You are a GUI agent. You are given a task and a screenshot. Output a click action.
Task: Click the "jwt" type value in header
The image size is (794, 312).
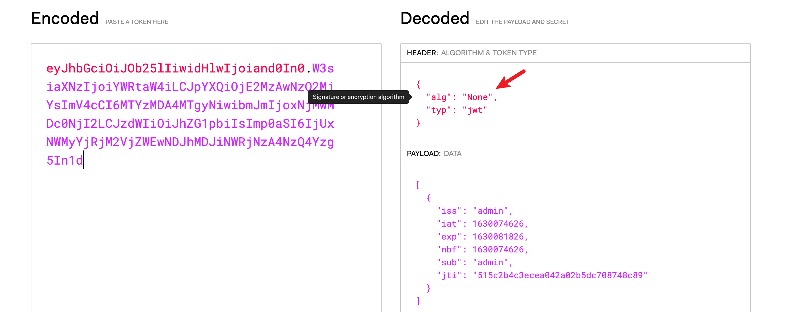click(475, 110)
